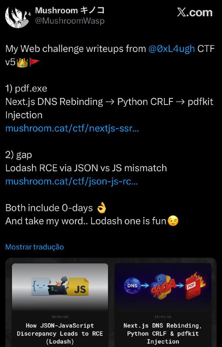This screenshot has width=222, height=347.
Task: Click the DNS globe icon
Action: (x=132, y=285)
